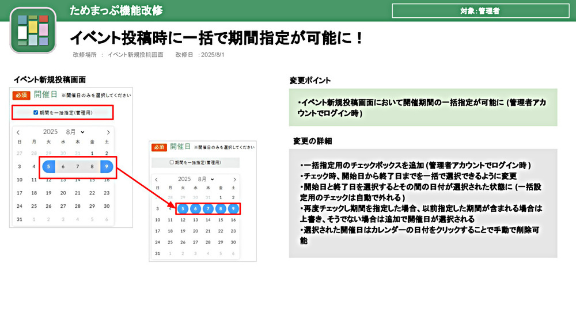Pick date 19 in larger left calendar
This screenshot has height=324, width=576.
click(48, 193)
